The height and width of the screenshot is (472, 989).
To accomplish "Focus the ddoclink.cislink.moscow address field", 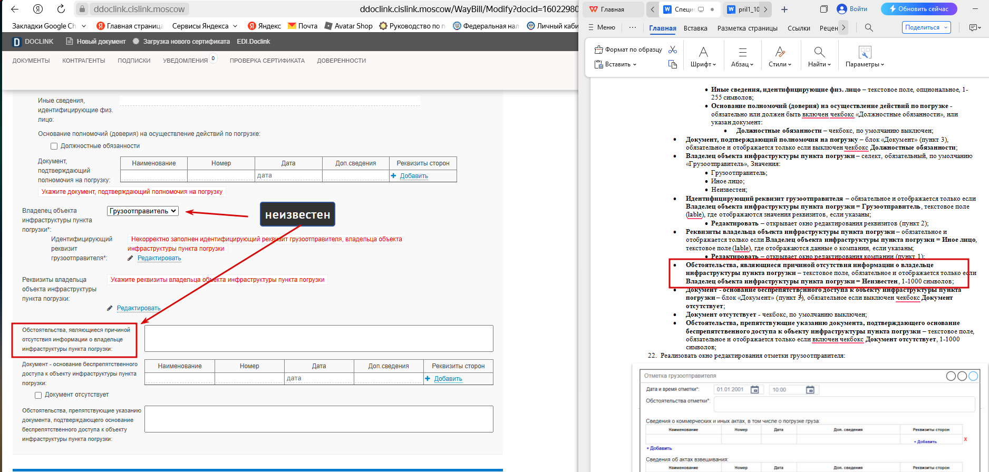I will point(139,9).
